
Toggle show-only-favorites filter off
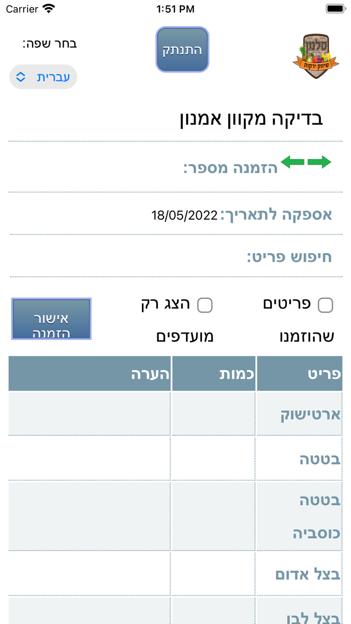[206, 304]
